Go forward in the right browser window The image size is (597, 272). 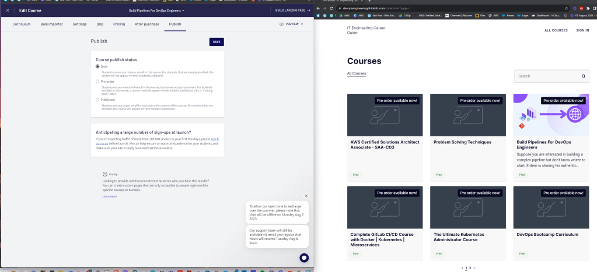[325, 8]
